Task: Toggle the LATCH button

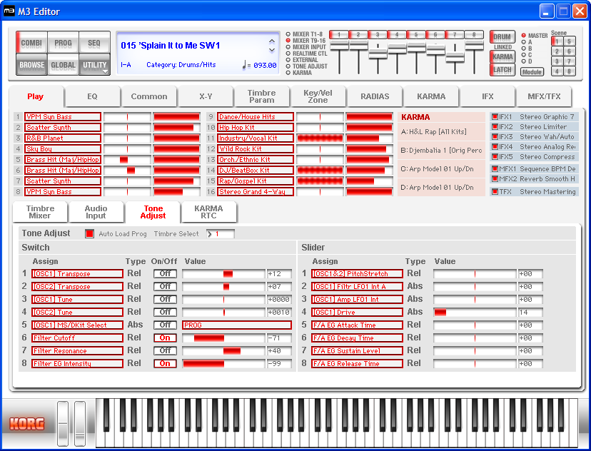Action: [502, 70]
